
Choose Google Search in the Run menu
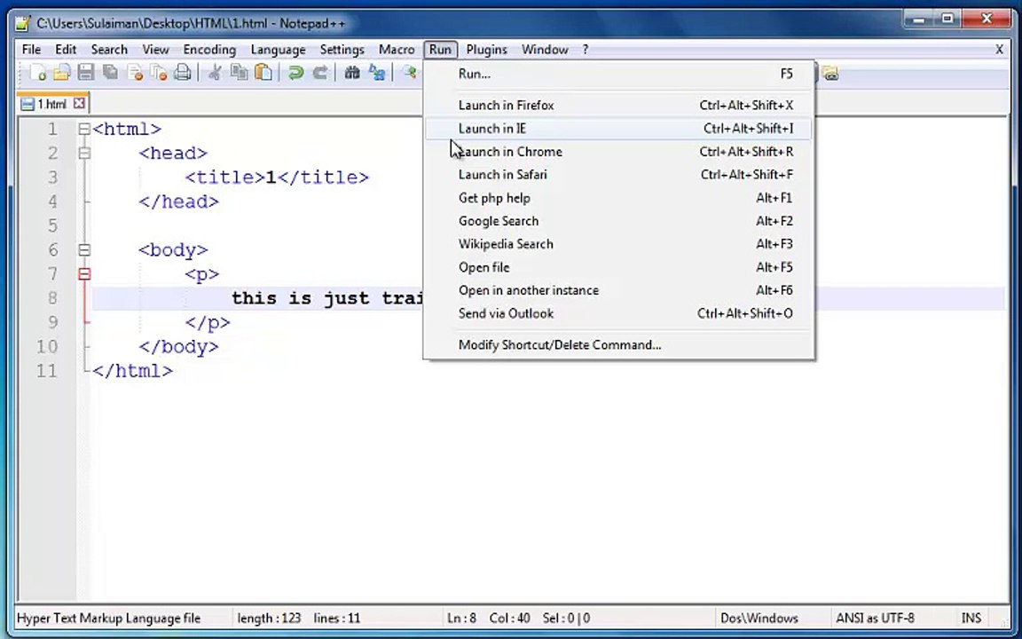(618, 220)
